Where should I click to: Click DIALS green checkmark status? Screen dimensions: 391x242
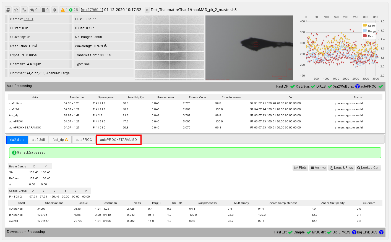coord(330,86)
